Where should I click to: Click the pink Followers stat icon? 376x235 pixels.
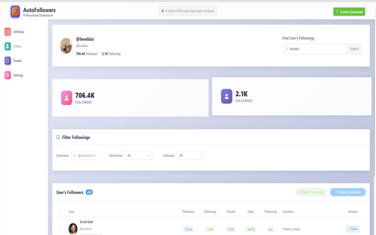66,98
